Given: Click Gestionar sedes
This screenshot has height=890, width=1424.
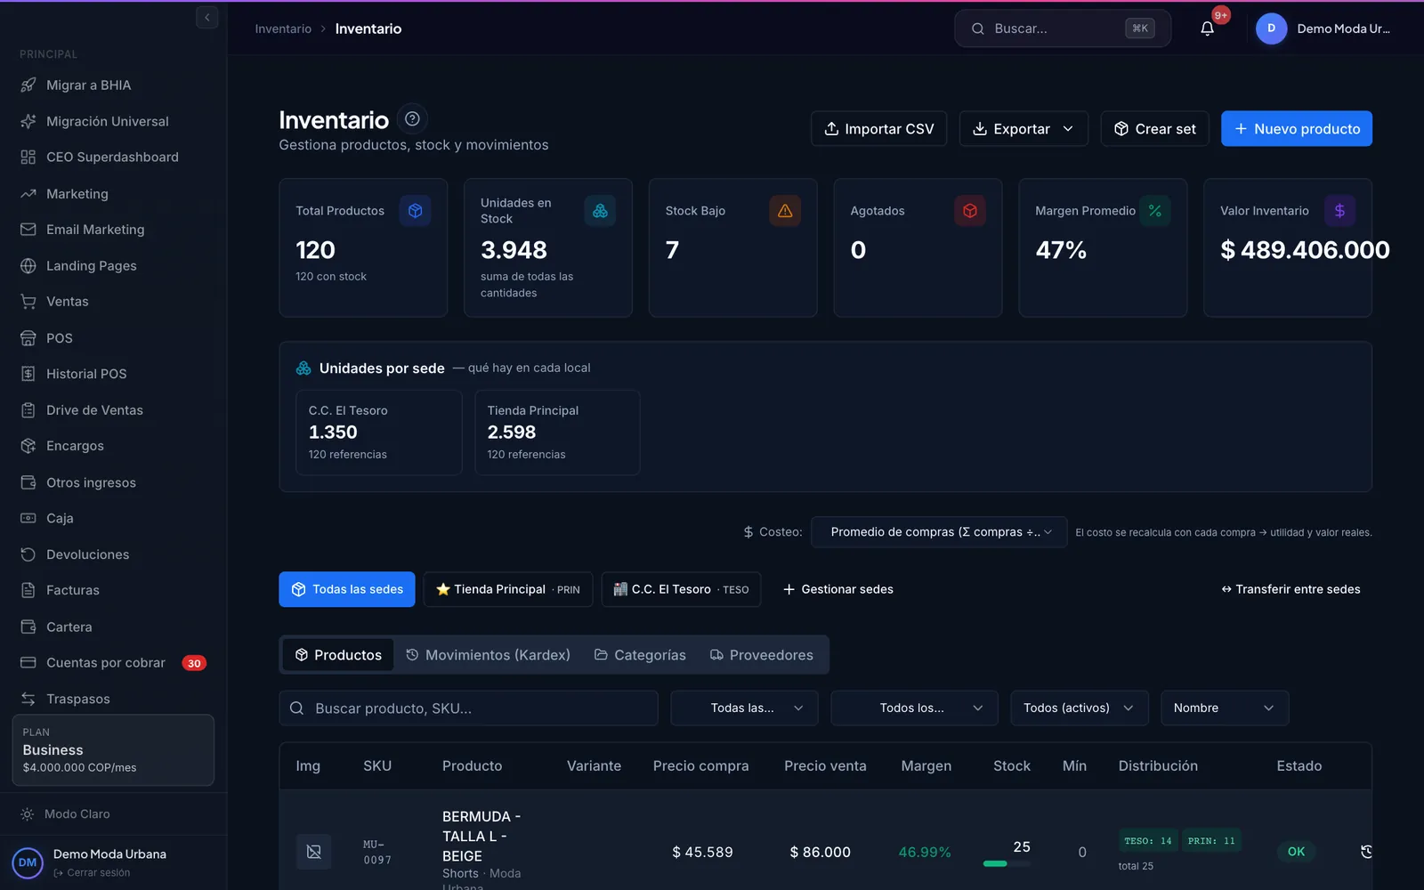Looking at the screenshot, I should pos(838,589).
